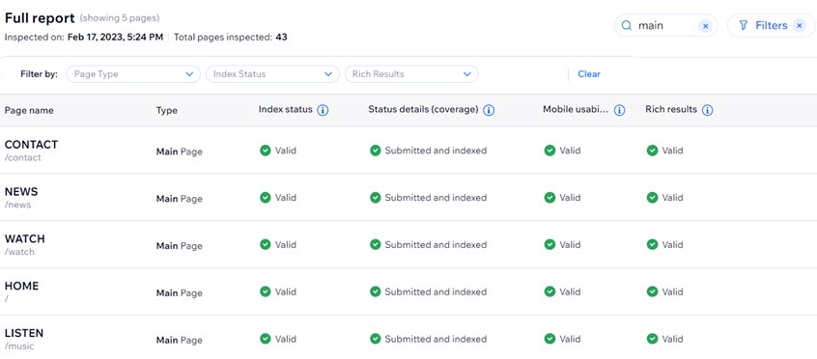The width and height of the screenshot is (817, 359).
Task: Click the HOME row's Rich results check icon
Action: point(653,291)
